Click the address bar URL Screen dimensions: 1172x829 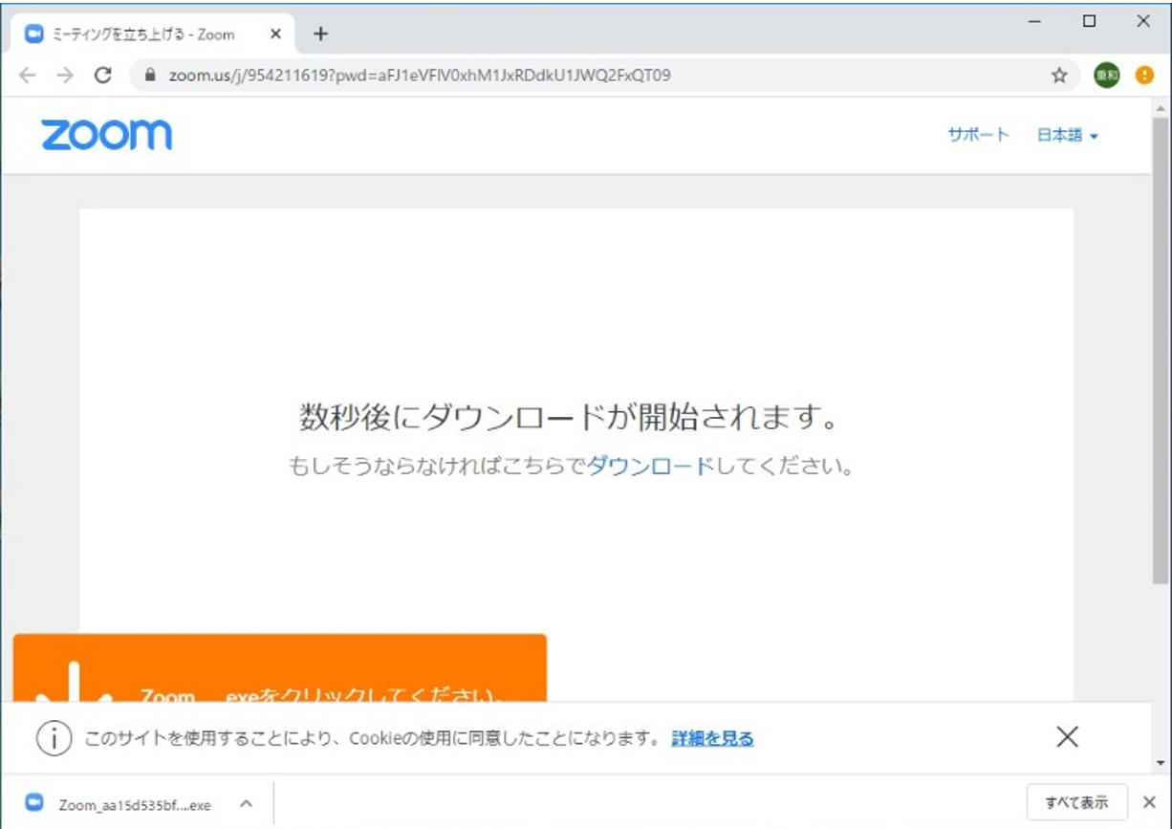pyautogui.click(x=420, y=76)
